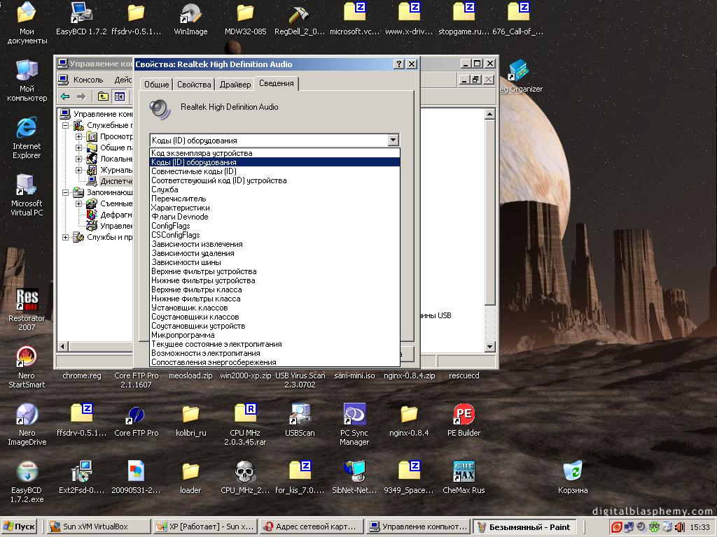Select Совместимые коды (ID) in list
This screenshot has width=717, height=537.
click(194, 171)
